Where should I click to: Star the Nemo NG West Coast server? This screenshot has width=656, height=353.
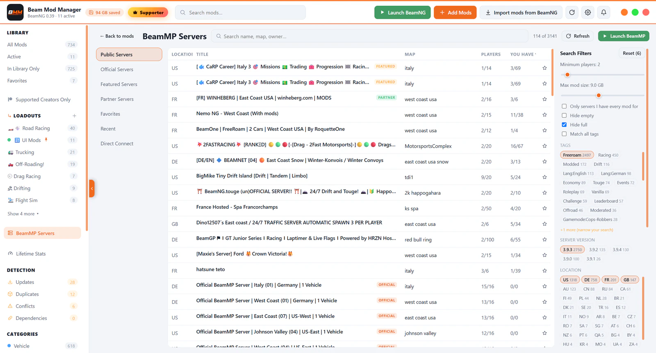coord(544,115)
